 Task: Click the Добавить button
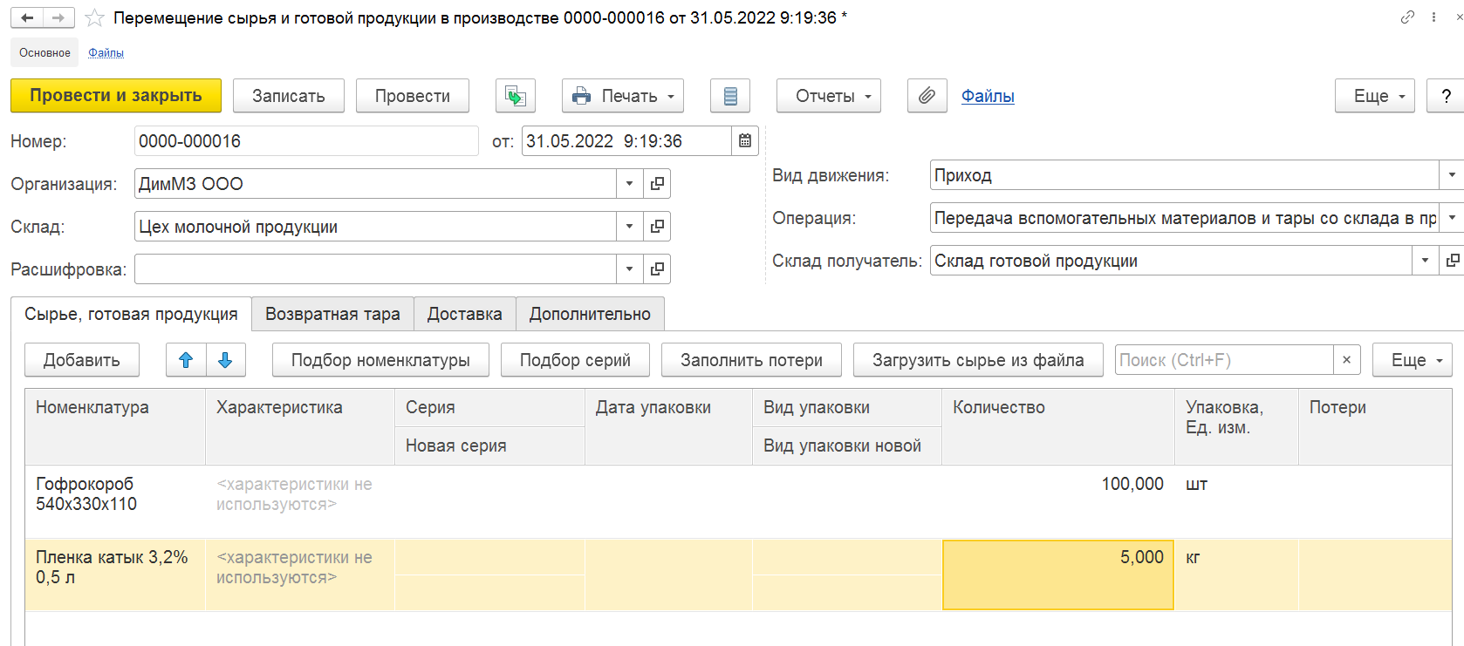click(x=82, y=360)
